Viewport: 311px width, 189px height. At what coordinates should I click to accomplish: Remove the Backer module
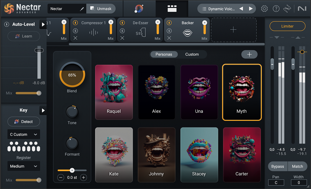click(169, 38)
